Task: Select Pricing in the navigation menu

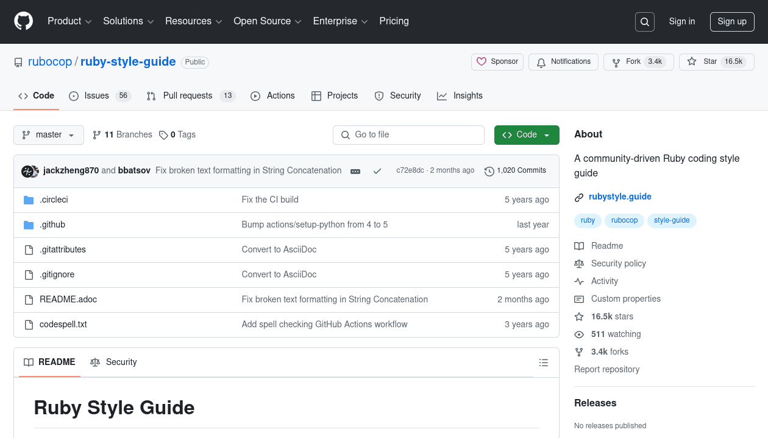Action: (x=394, y=21)
